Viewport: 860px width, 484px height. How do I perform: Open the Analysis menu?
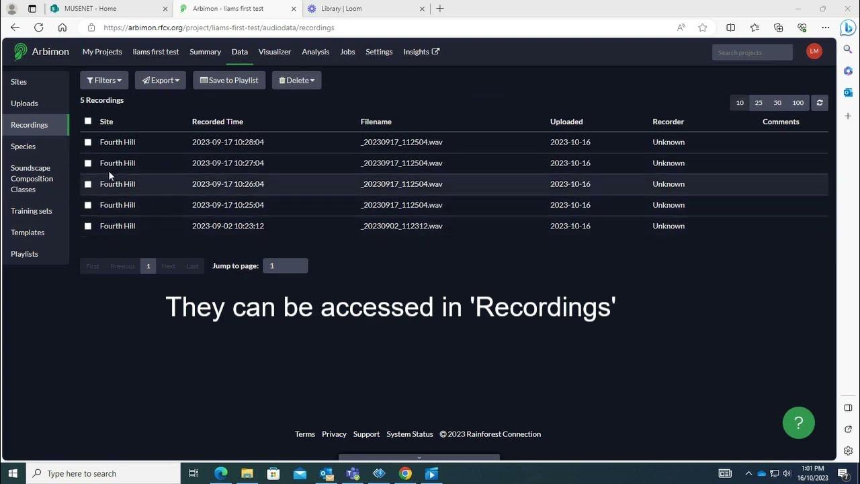315,52
